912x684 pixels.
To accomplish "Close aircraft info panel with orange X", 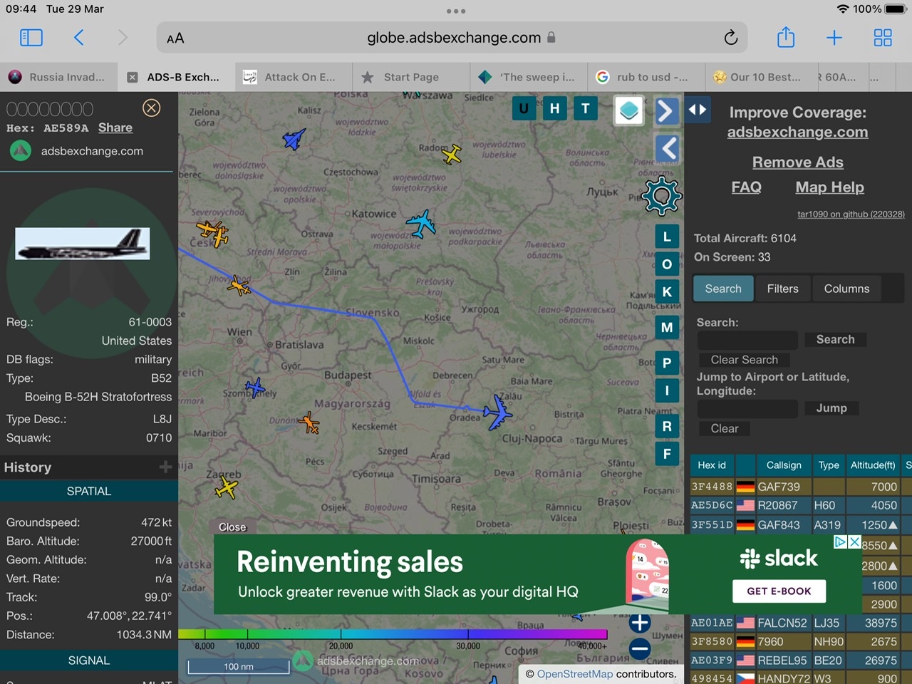I will tap(151, 108).
